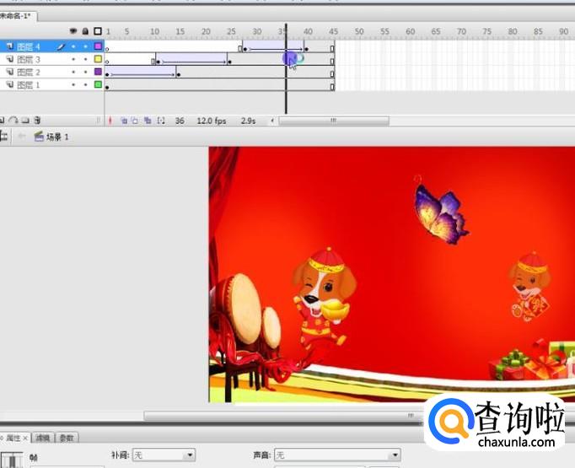
Task: Toggle visibility dot for 图层 3
Action: (73, 59)
